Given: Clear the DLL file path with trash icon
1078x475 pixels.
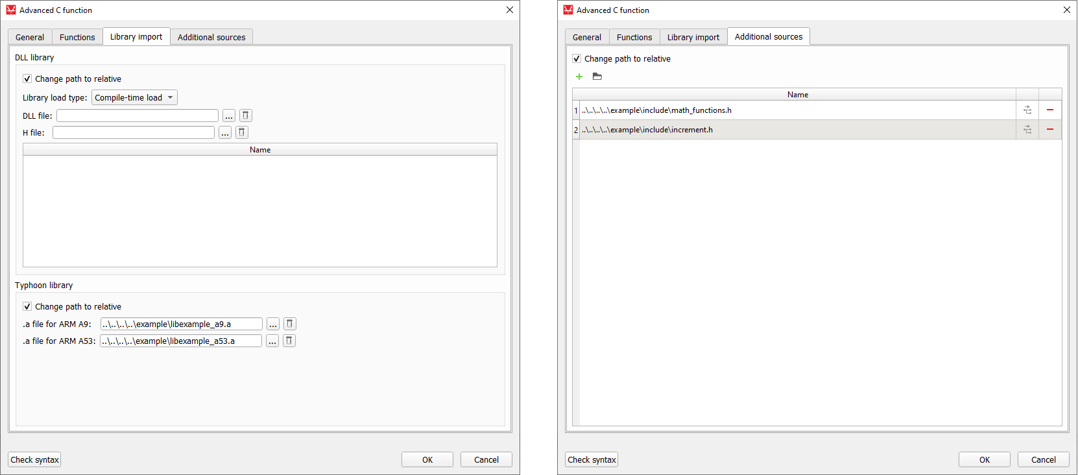Looking at the screenshot, I should pos(246,116).
